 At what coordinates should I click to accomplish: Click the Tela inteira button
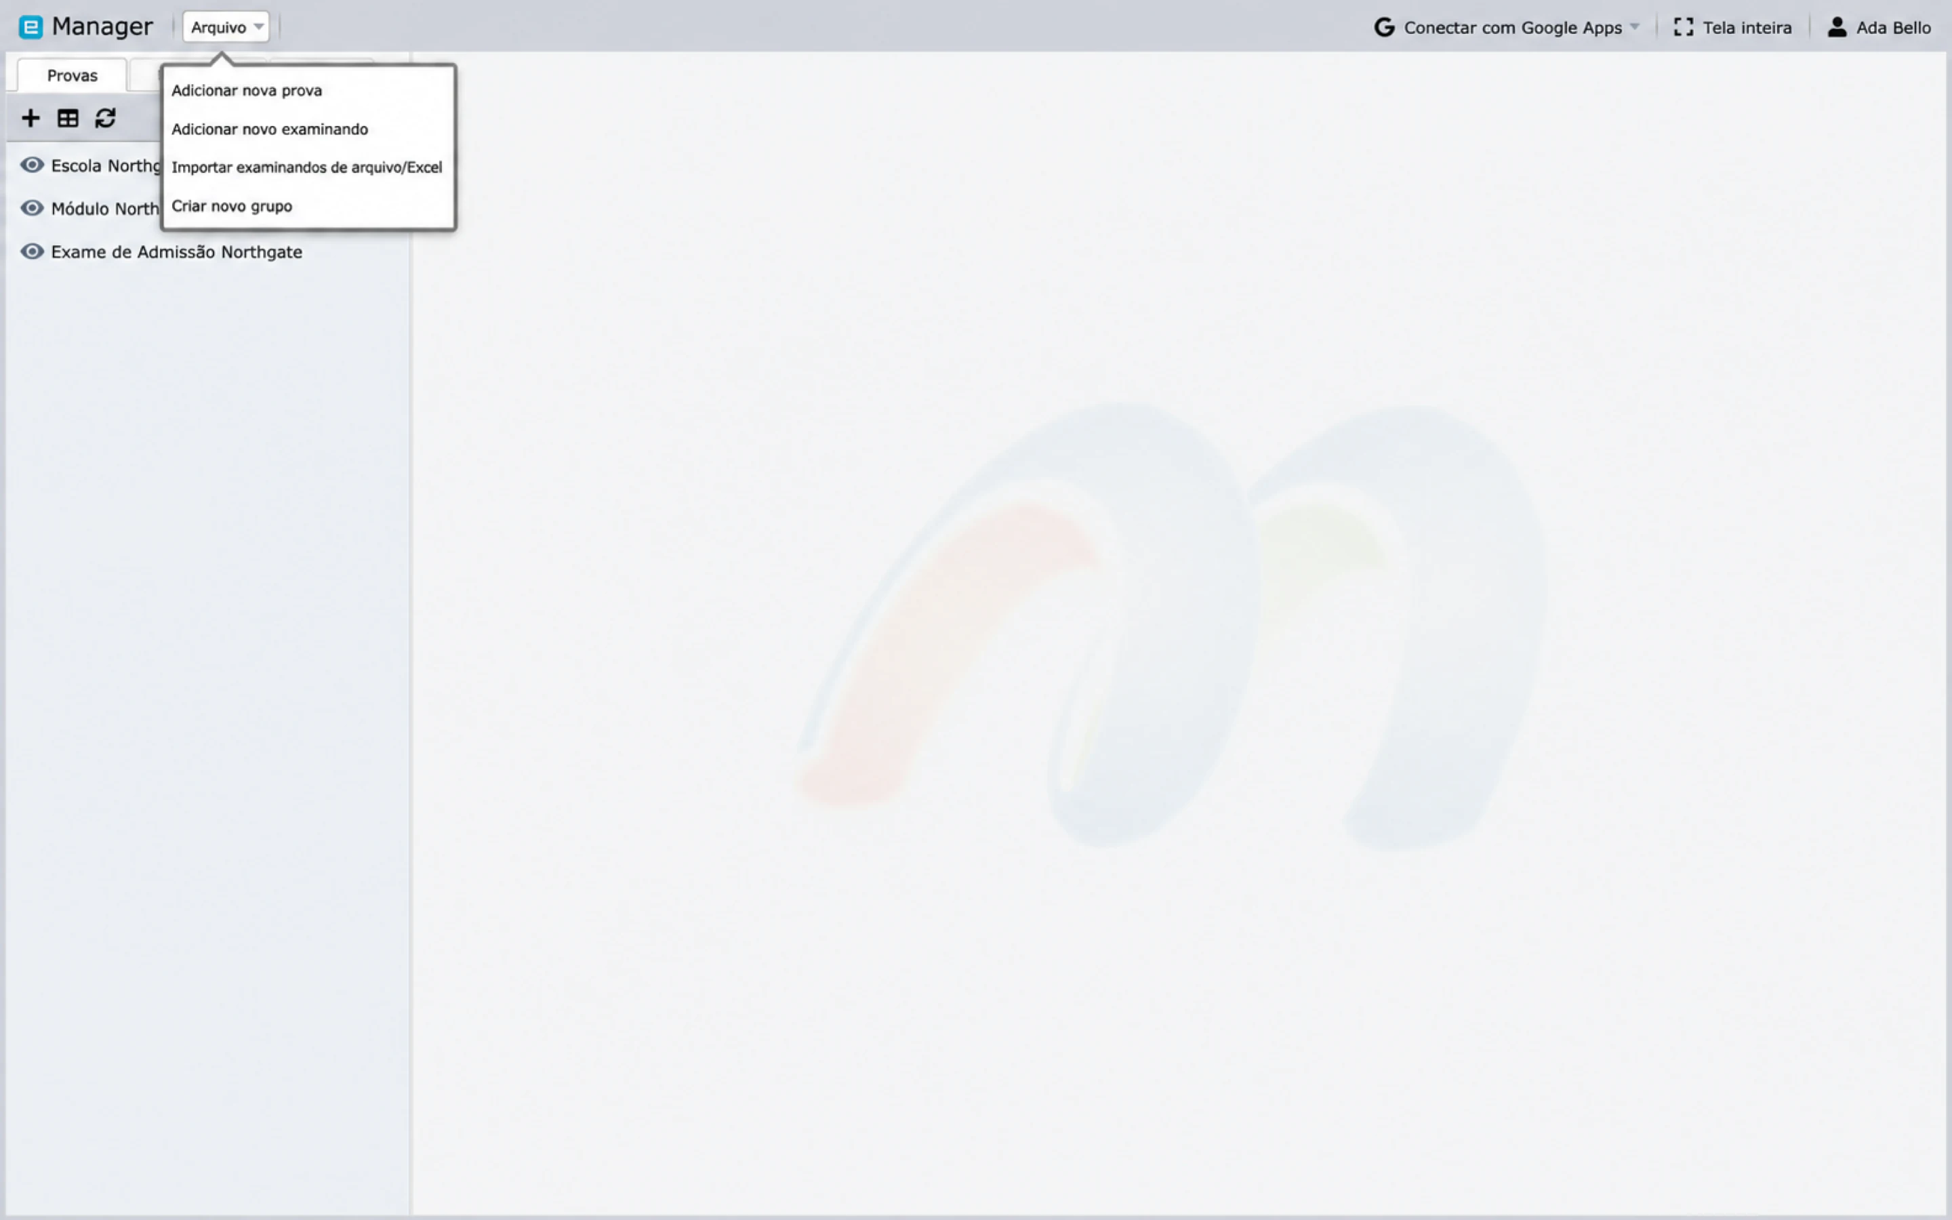tap(1732, 27)
